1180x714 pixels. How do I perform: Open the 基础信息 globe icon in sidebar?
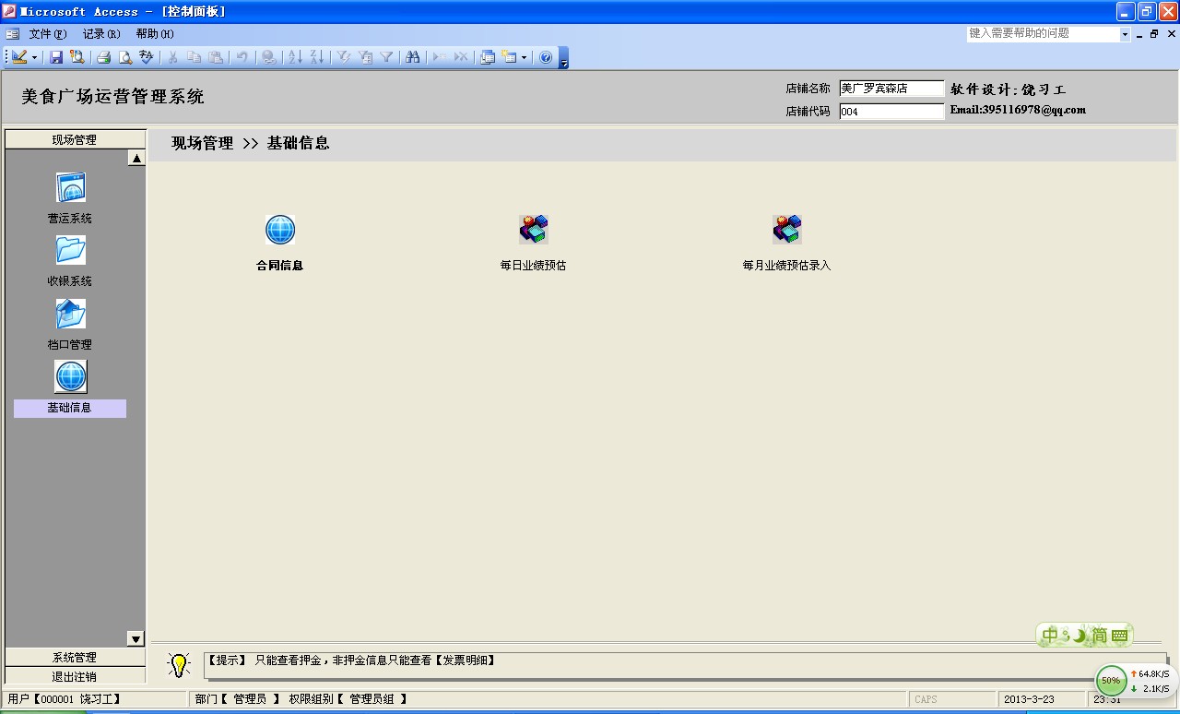(71, 376)
